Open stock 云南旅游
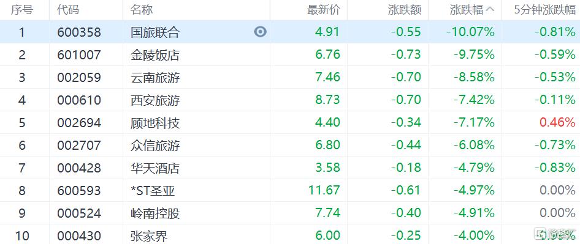 155,78
